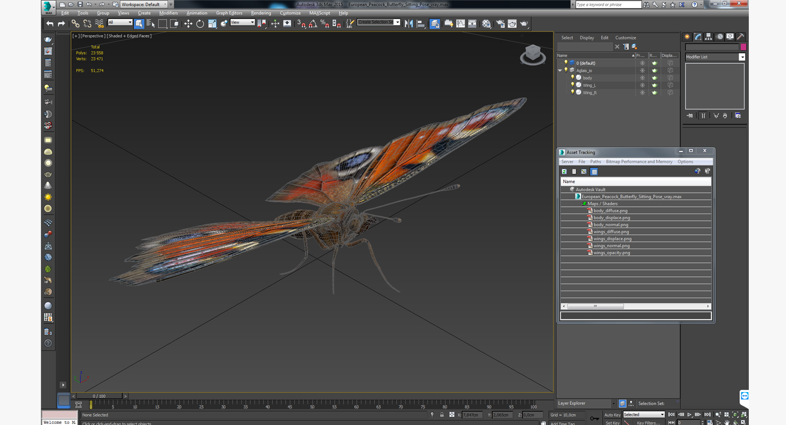Open the key mode Selected dropdown
The width and height of the screenshot is (786, 425).
(644, 415)
